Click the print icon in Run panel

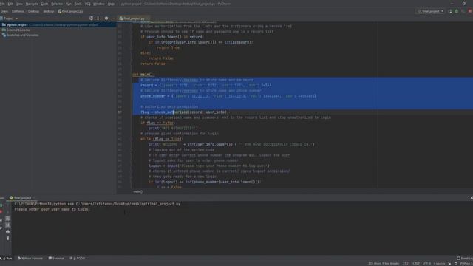(x=8, y=232)
